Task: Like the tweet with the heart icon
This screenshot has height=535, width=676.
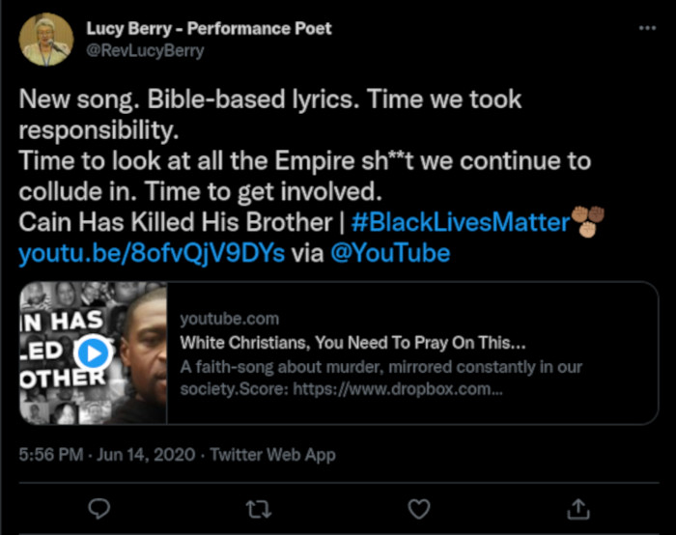Action: click(417, 507)
